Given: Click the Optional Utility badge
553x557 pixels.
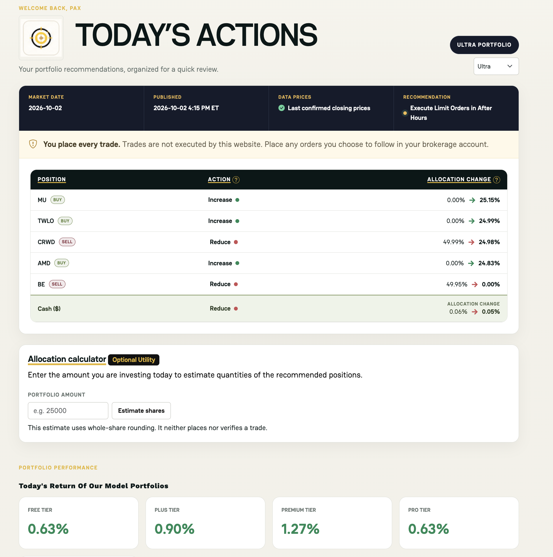Looking at the screenshot, I should point(134,360).
